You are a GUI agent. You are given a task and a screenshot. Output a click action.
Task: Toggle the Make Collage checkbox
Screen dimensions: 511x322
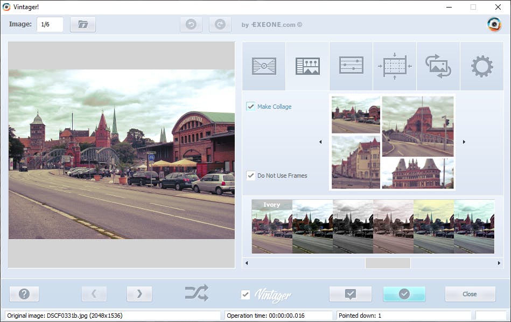[250, 107]
